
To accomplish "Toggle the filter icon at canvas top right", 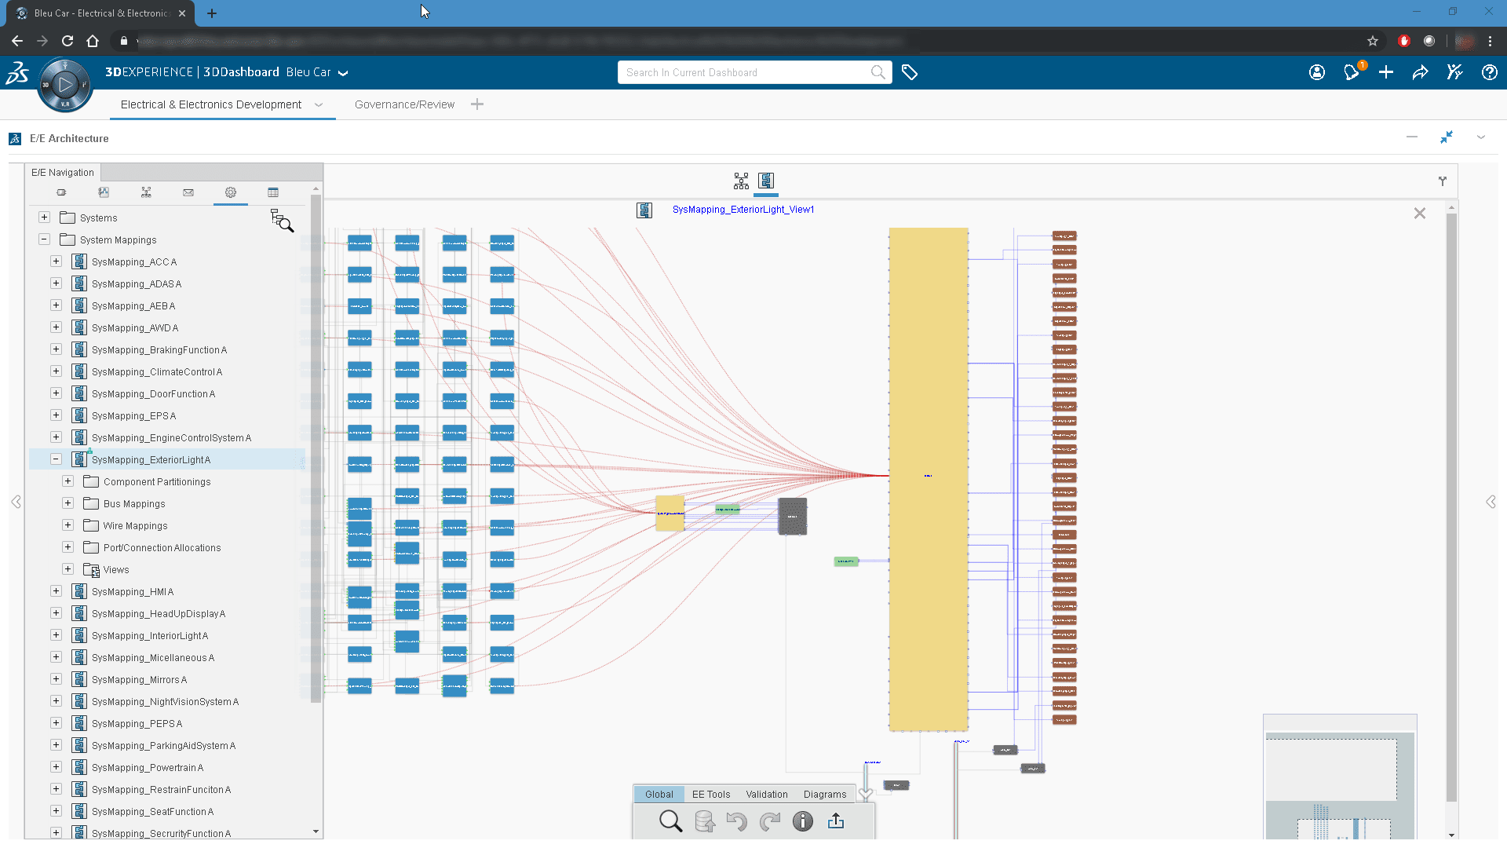I will pyautogui.click(x=1443, y=181).
